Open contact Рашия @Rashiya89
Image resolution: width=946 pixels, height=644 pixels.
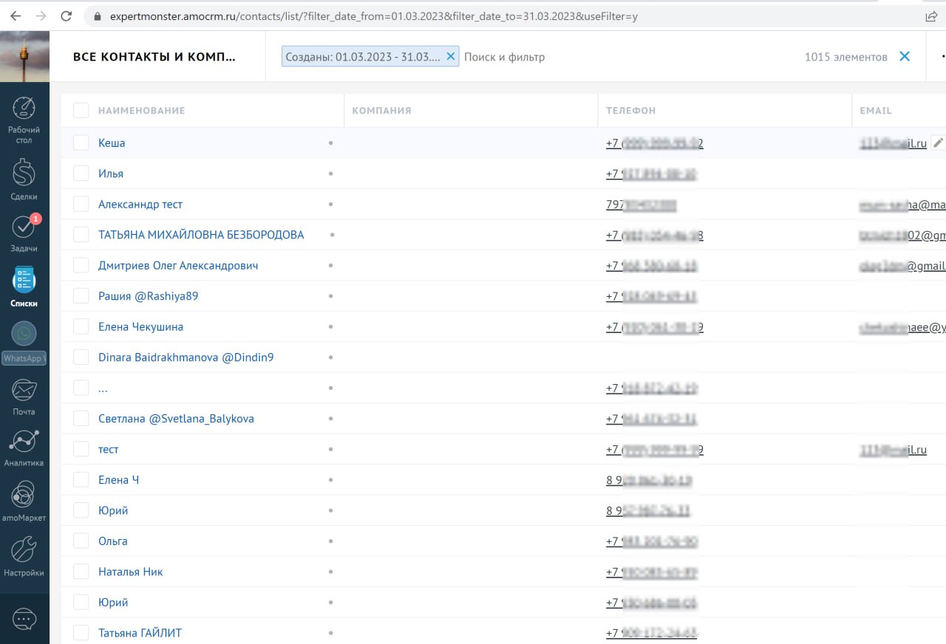(x=149, y=296)
